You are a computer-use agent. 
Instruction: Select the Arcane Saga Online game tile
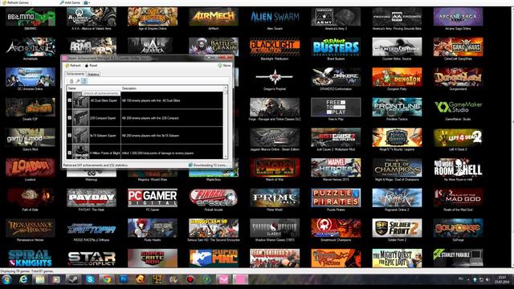tap(458, 17)
